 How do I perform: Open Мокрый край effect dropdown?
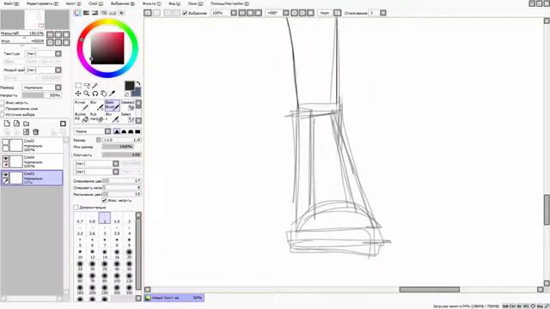click(x=58, y=70)
